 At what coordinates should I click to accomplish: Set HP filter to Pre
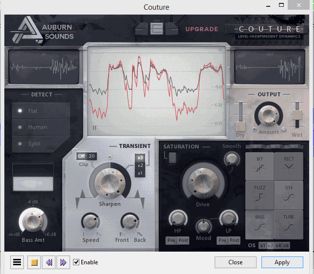pos(171,240)
